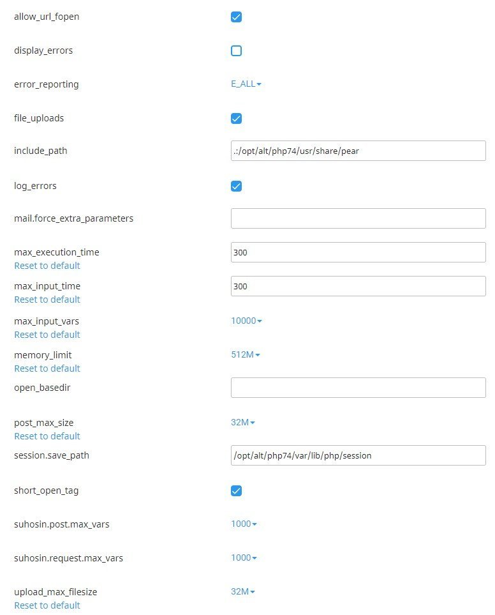Expand the suhosin.post.max_vars dropdown
495x615 pixels.
click(244, 524)
